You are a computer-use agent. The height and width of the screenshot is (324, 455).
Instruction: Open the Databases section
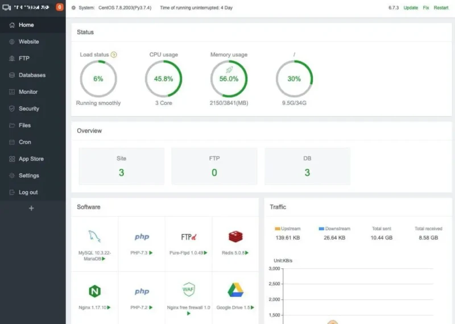33,75
